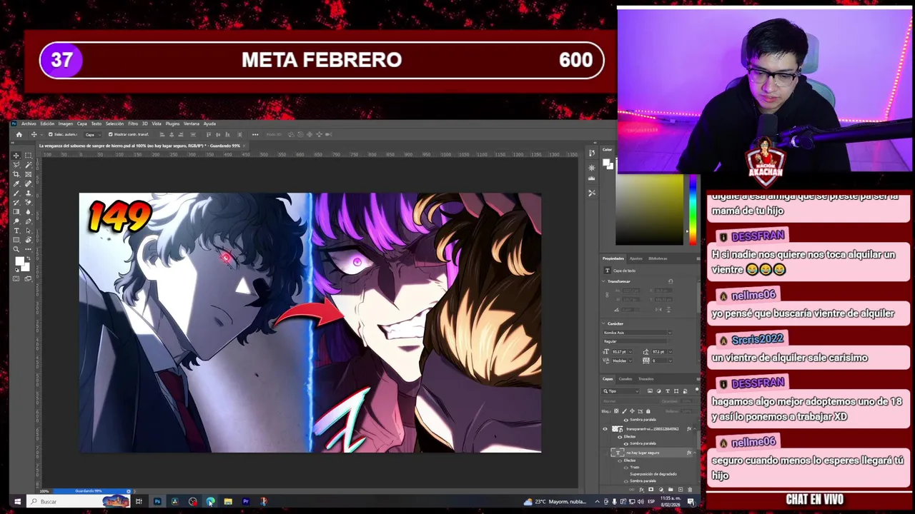The height and width of the screenshot is (514, 915).
Task: Click the Buscar taskbar search box
Action: (x=77, y=501)
